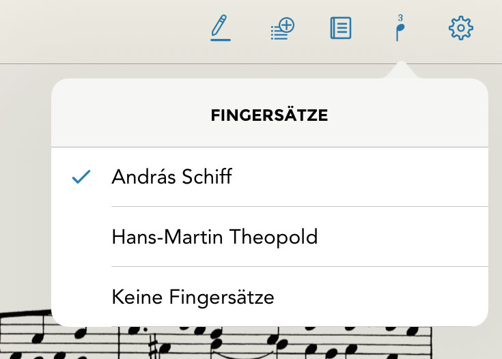Screen dimensions: 502x359
Task: Click the underline beneath the pencil icon
Action: [220, 40]
